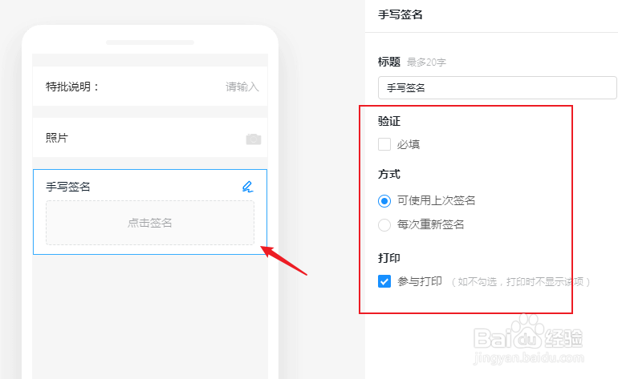Viewport: 618px width, 379px height.
Task: Click the phone preview speaker bar
Action: (x=150, y=42)
